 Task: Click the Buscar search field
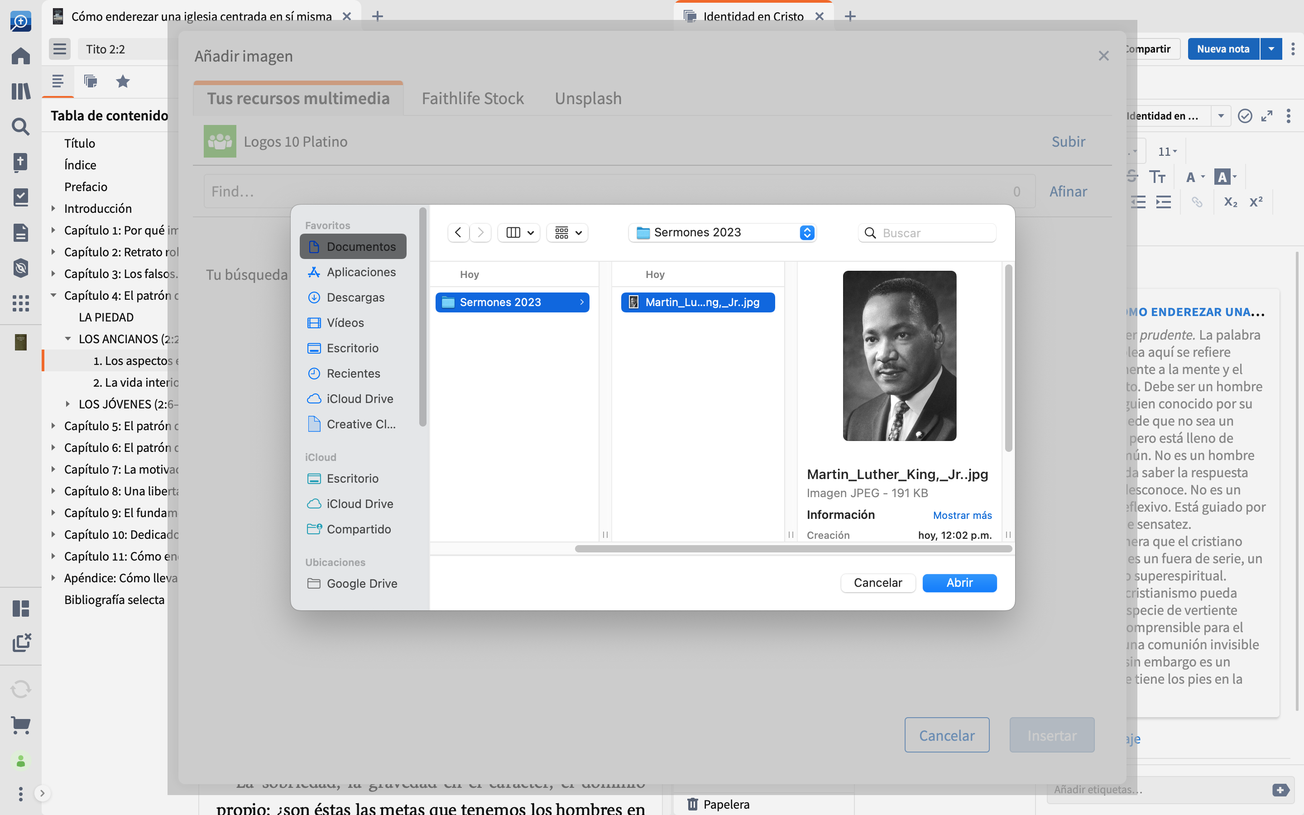[x=927, y=233]
